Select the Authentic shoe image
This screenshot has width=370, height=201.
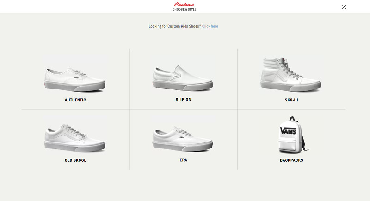pyautogui.click(x=75, y=79)
